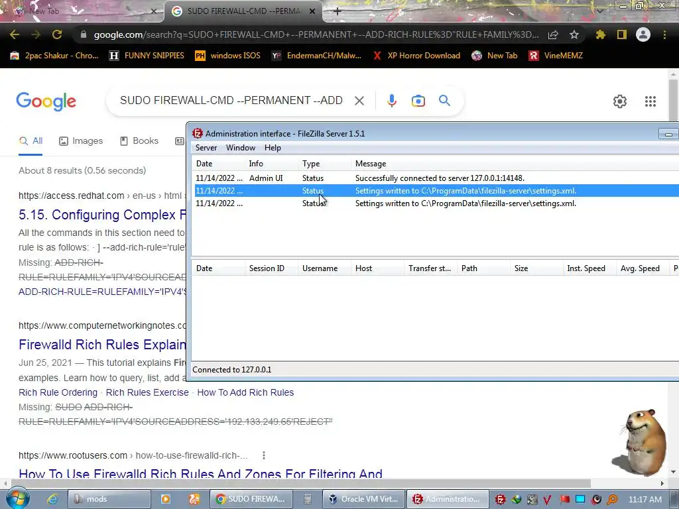The height and width of the screenshot is (509, 679).
Task: Open the calculator taskbar icon
Action: 308,499
